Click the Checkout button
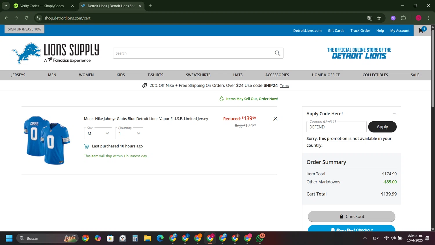This screenshot has width=435, height=245. click(351, 217)
